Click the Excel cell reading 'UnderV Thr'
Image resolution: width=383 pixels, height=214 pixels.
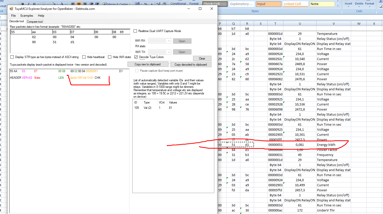333,210
